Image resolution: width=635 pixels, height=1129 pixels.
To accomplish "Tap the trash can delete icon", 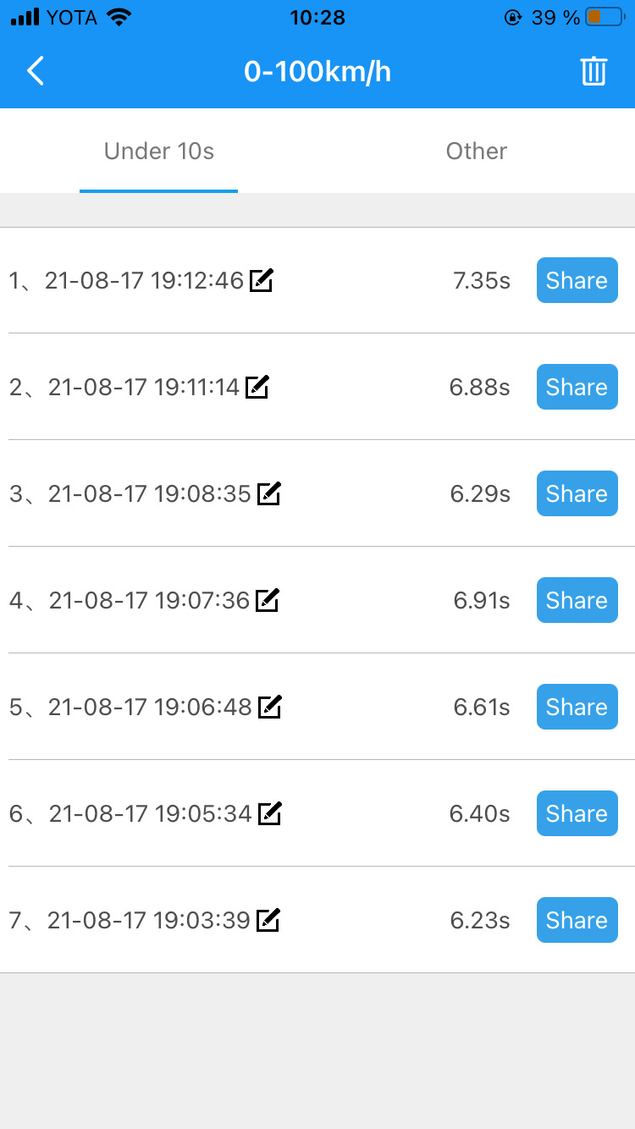I will click(594, 71).
